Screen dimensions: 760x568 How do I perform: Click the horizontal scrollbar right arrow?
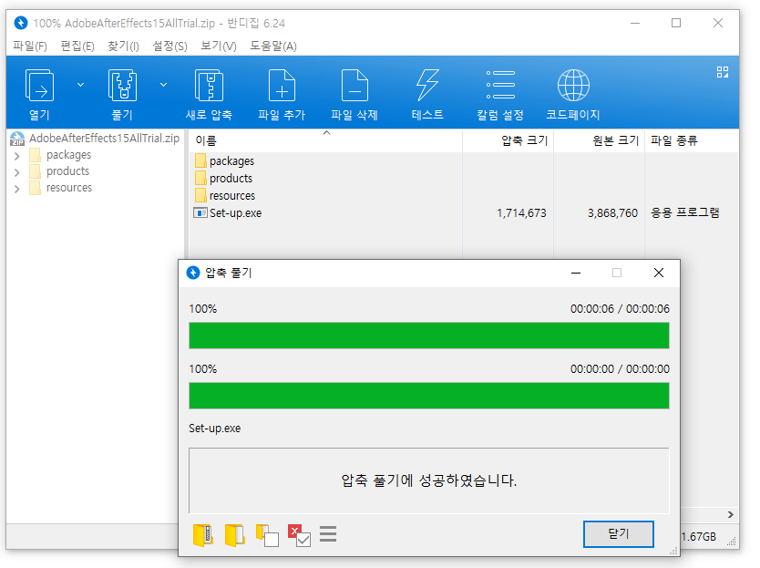coord(731,514)
